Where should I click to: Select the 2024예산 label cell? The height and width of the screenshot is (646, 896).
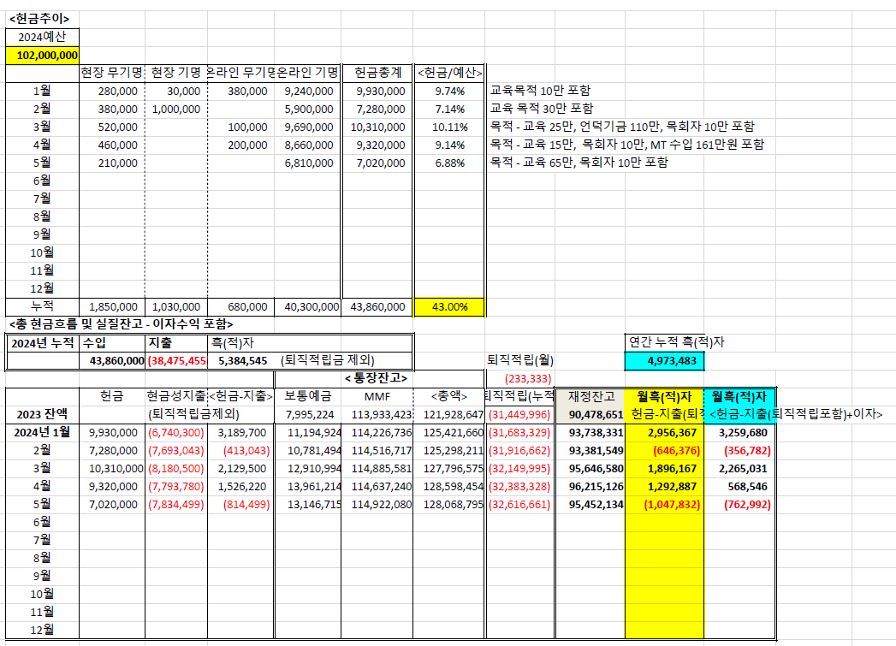42,37
